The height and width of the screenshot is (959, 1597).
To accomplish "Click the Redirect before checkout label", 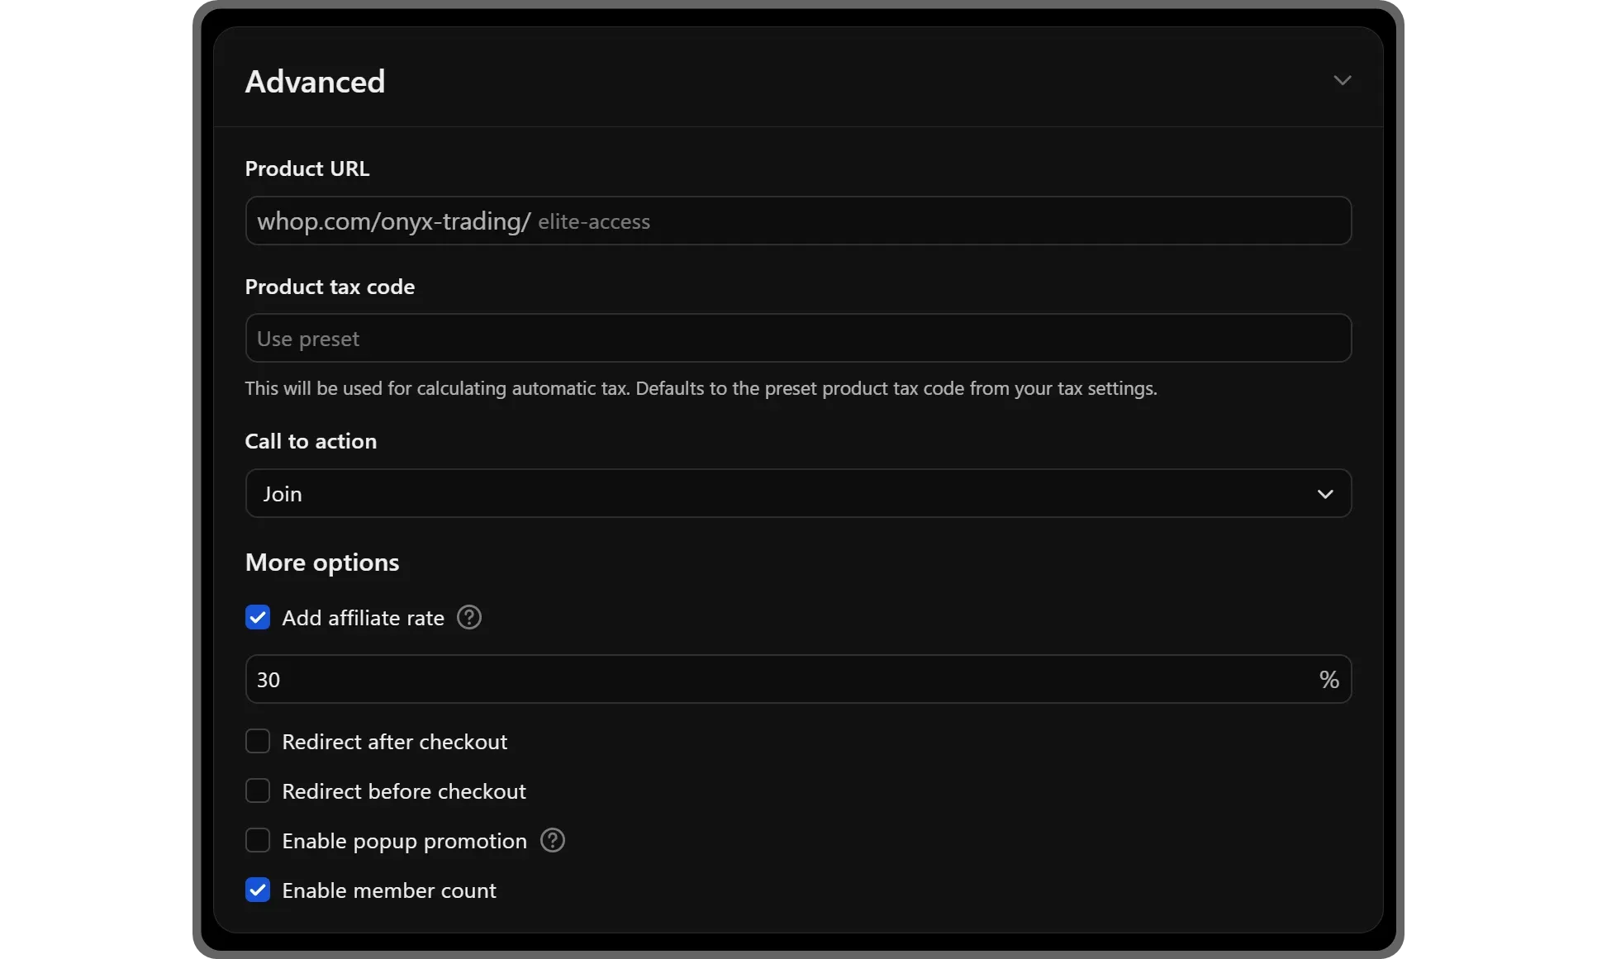I will 403,791.
